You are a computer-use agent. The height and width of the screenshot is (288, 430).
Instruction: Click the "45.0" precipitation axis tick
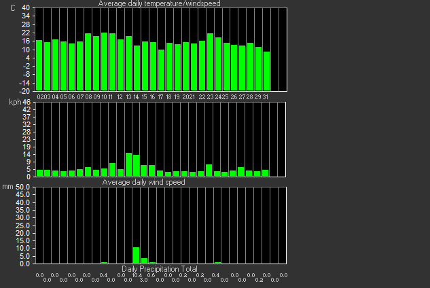click(x=22, y=194)
